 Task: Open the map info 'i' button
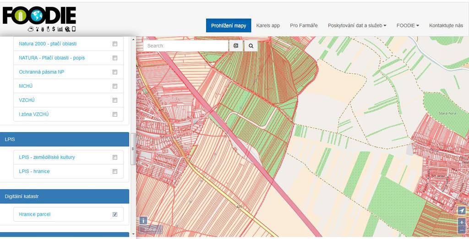tap(143, 221)
